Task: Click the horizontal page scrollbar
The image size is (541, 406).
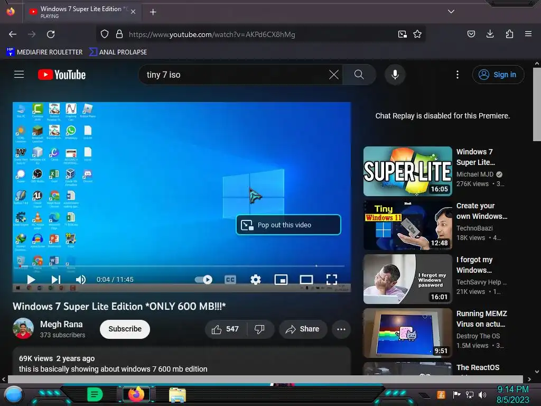Action: coord(265,379)
